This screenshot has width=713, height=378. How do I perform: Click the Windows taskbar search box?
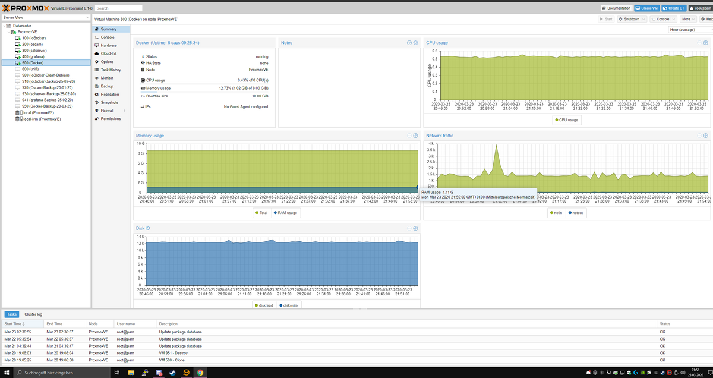(x=61, y=373)
